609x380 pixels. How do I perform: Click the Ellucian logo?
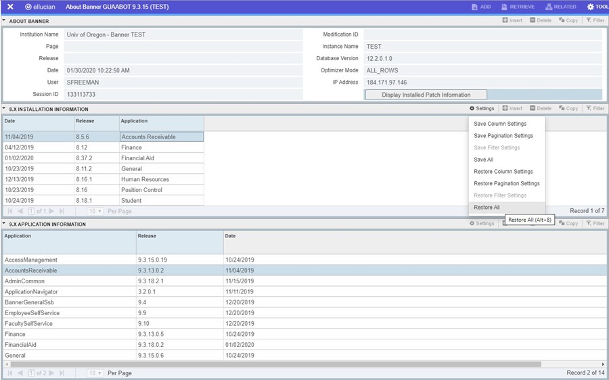click(x=40, y=7)
